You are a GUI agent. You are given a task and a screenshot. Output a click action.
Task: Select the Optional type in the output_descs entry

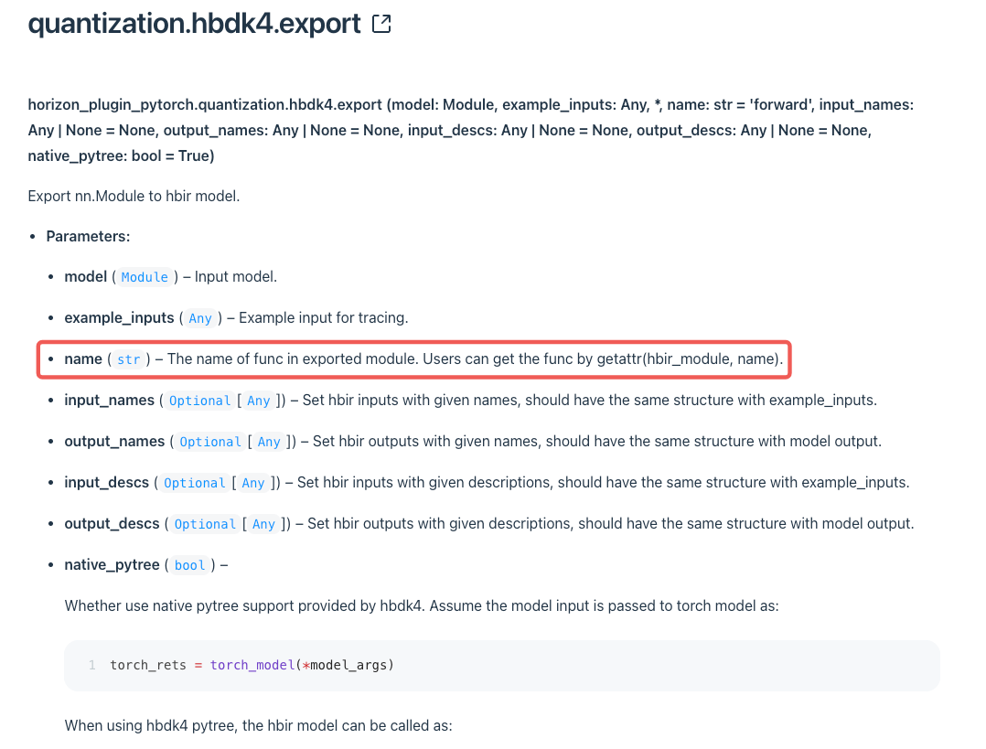pyautogui.click(x=205, y=524)
